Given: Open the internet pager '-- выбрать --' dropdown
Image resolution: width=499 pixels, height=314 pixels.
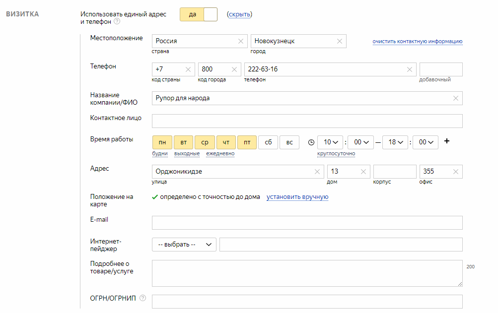Looking at the screenshot, I should tap(184, 245).
